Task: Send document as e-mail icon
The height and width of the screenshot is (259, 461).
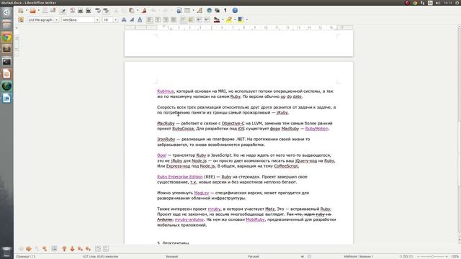Action: click(53, 11)
